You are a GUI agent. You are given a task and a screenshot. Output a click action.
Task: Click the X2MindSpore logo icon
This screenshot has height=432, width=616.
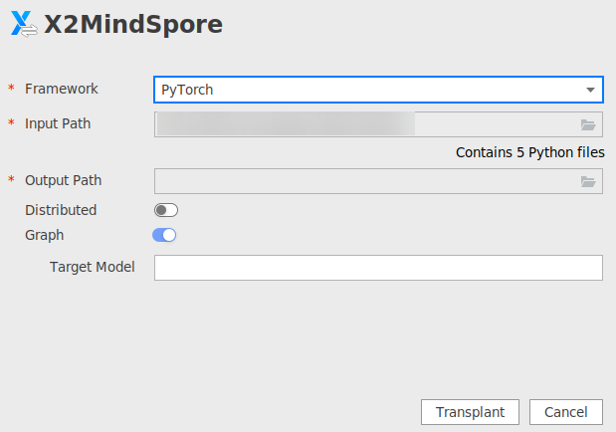pos(24,24)
